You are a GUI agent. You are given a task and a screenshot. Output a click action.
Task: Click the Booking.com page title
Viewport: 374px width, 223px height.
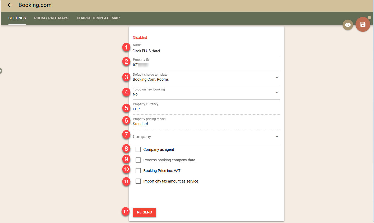[35, 5]
